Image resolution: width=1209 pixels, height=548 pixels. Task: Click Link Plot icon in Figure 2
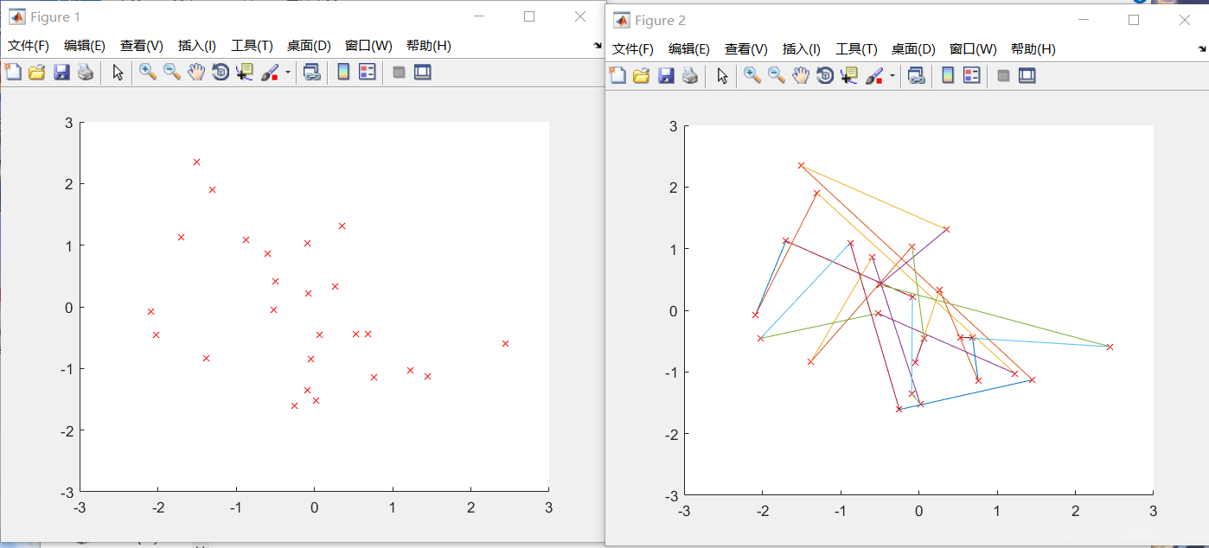pyautogui.click(x=916, y=76)
